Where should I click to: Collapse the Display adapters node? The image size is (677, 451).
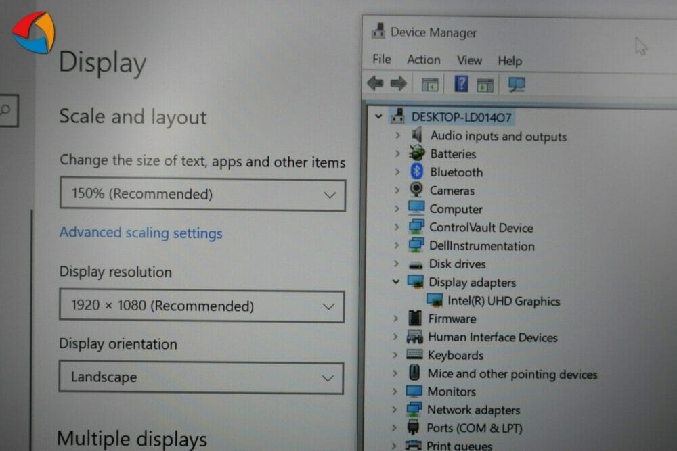click(396, 281)
